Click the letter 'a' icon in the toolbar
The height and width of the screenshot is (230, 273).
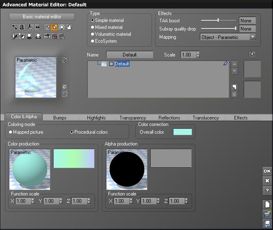click(x=22, y=27)
